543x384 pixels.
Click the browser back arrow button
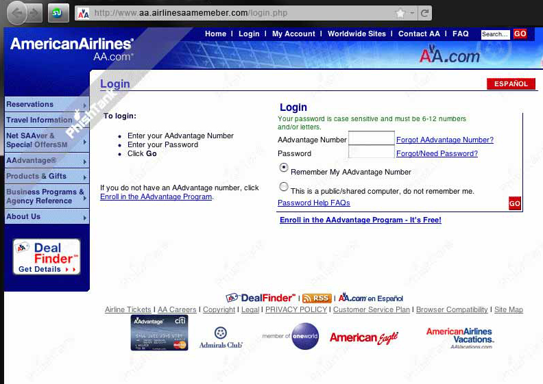[x=17, y=13]
